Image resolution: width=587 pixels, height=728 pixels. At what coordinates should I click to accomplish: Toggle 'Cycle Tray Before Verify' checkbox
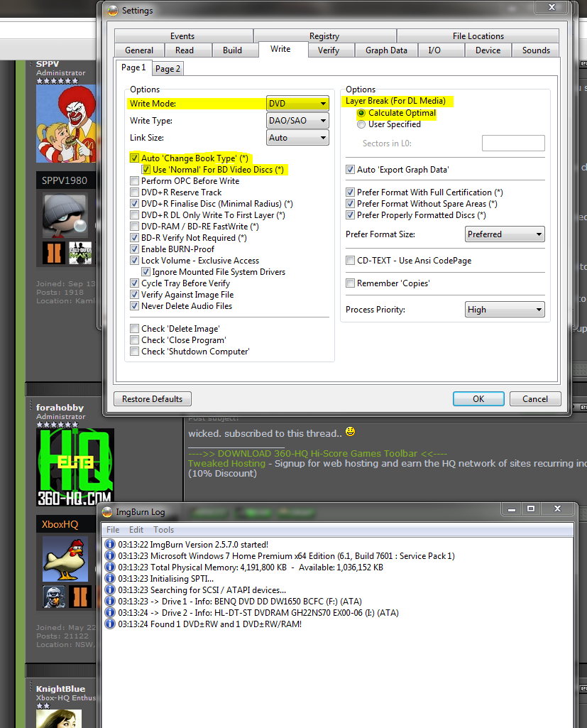pos(135,283)
